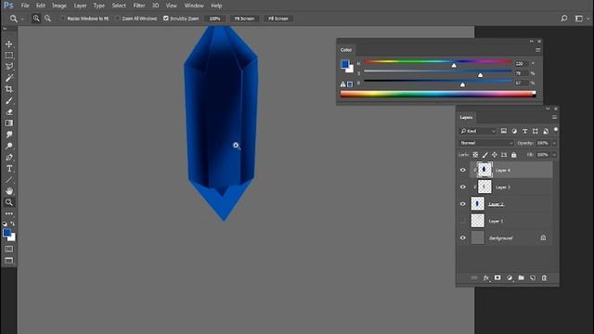
Task: Show Layer 1 visibility box
Action: 462,221
